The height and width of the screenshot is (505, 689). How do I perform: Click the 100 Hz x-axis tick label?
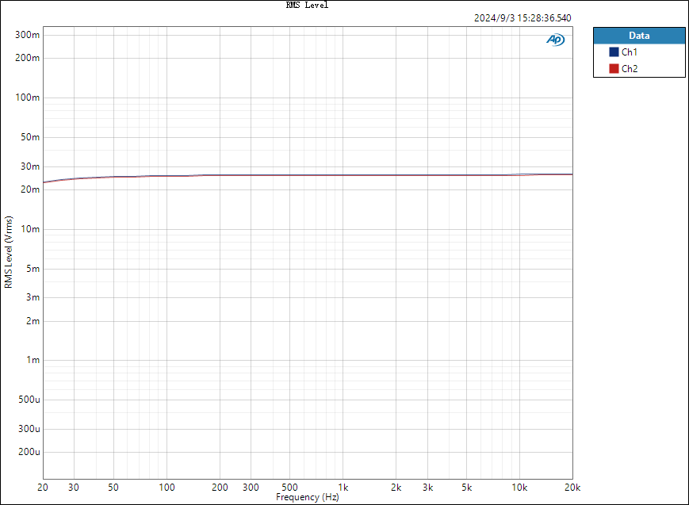(x=167, y=488)
